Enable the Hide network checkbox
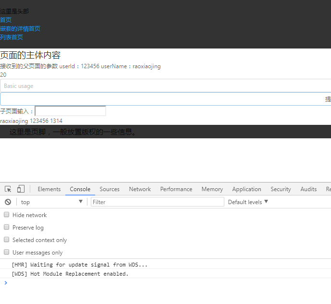 pos(7,215)
